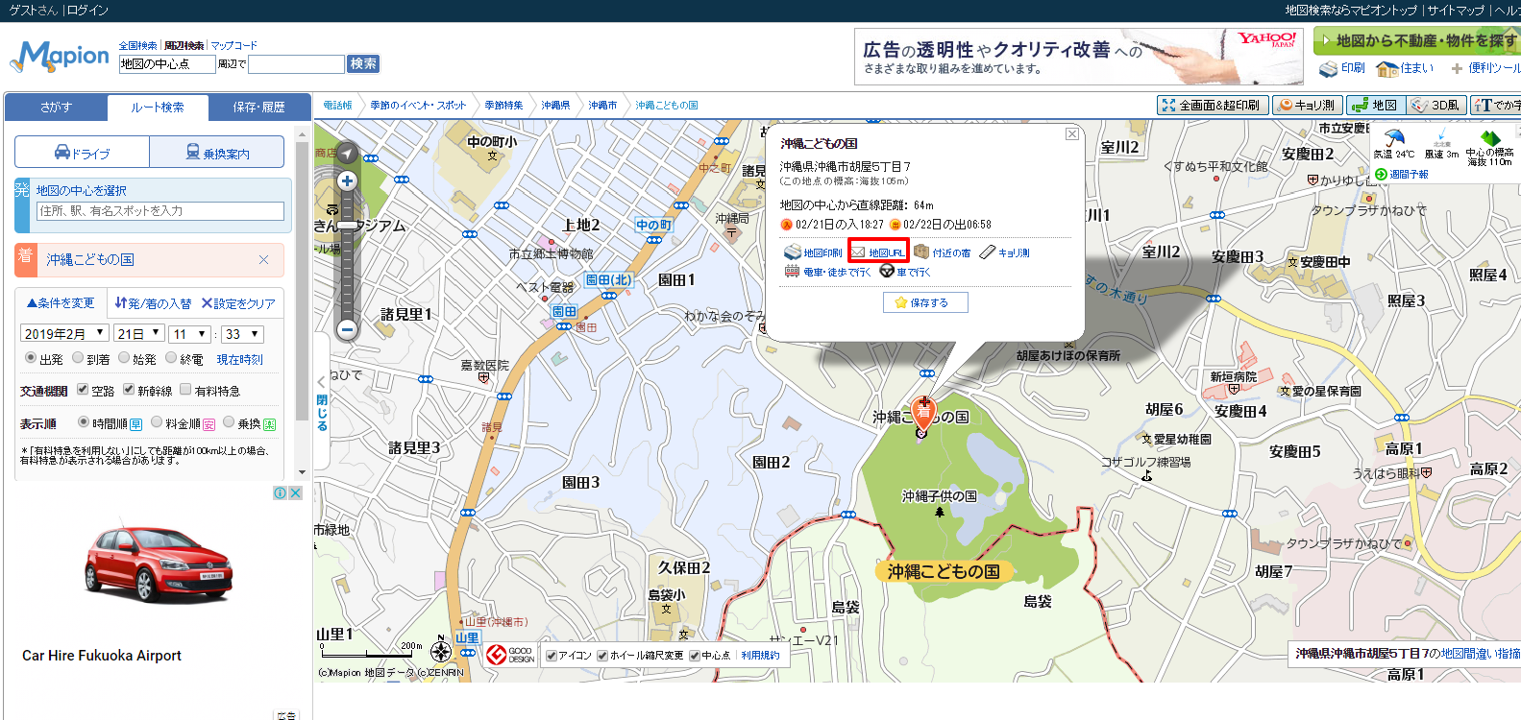This screenshot has width=1521, height=720.
Task: Click the 保存する button in popup
Action: pos(925,302)
